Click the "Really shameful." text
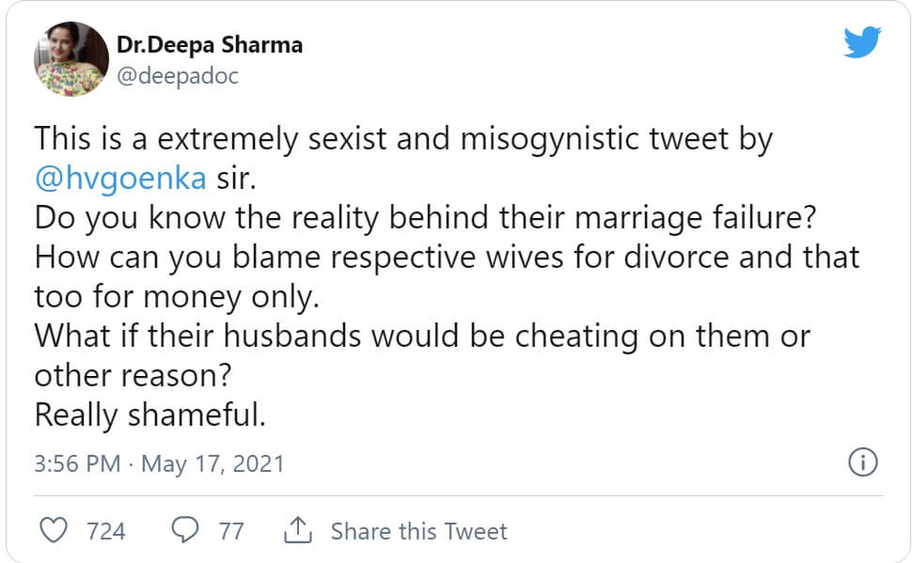This screenshot has width=913, height=563. click(150, 414)
